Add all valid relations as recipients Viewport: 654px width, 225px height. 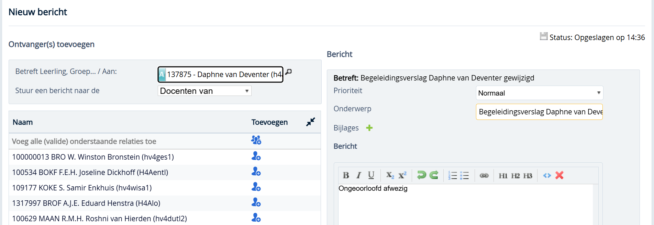point(256,140)
